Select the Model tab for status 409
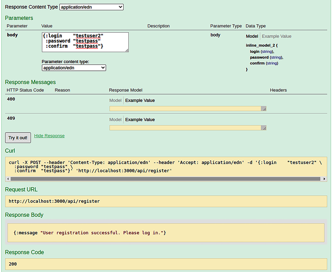Viewport: 332px width, 272px height. [x=115, y=119]
